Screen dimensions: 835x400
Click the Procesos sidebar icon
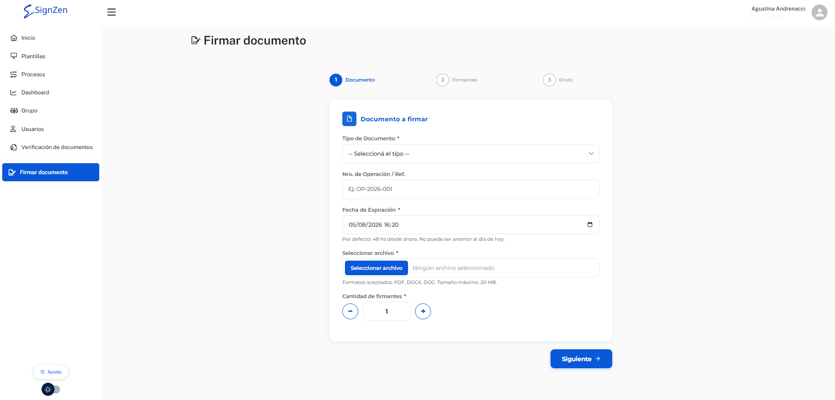point(14,75)
